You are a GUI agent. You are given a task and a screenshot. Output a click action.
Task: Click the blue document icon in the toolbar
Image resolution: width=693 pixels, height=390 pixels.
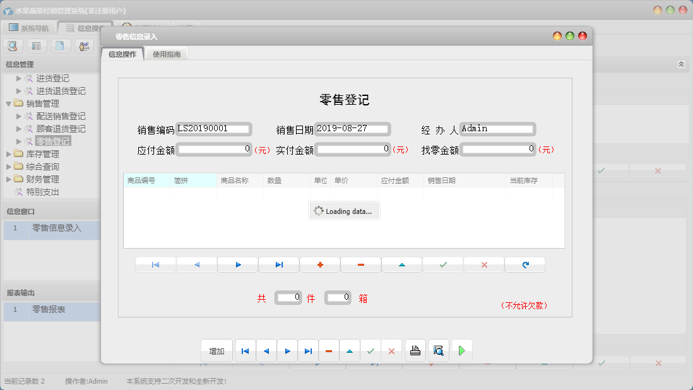pyautogui.click(x=60, y=45)
